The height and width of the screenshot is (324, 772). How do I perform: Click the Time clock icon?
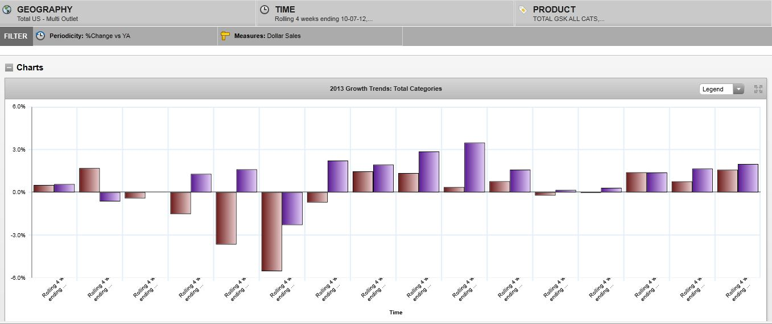tap(265, 10)
